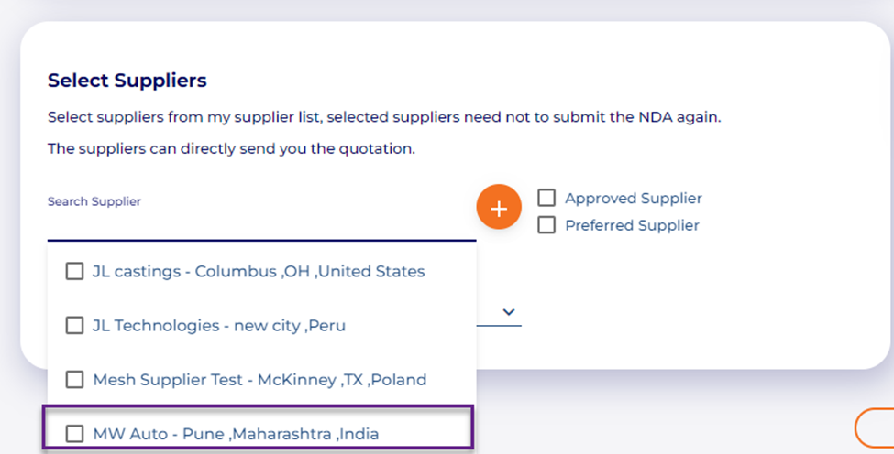Focus the Search Supplier input field
Viewport: 894px width, 454px height.
(x=261, y=223)
